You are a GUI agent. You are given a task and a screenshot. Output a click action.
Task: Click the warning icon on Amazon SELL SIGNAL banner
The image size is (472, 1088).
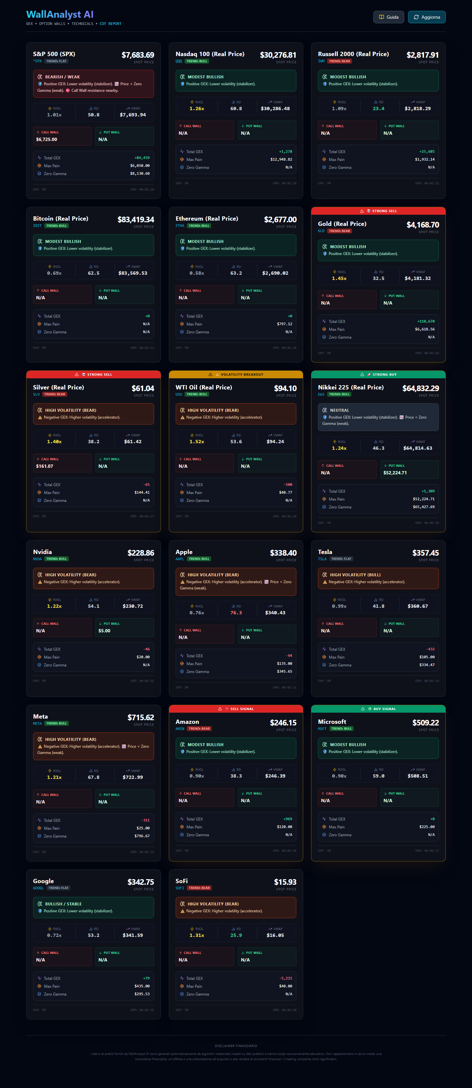point(220,709)
